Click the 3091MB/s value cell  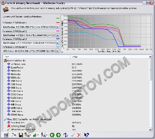[76, 105]
